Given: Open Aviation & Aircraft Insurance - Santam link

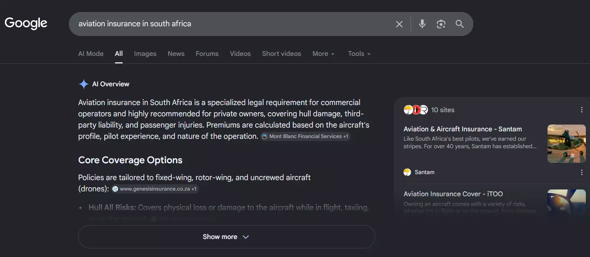Looking at the screenshot, I should (463, 129).
